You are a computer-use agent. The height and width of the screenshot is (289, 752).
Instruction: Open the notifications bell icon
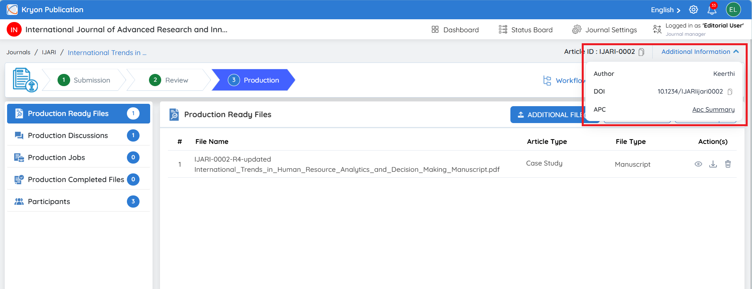[712, 10]
